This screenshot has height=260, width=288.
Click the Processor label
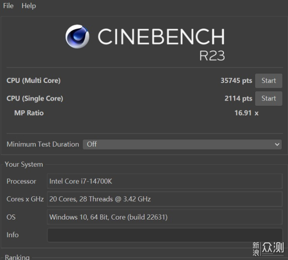point(21,181)
